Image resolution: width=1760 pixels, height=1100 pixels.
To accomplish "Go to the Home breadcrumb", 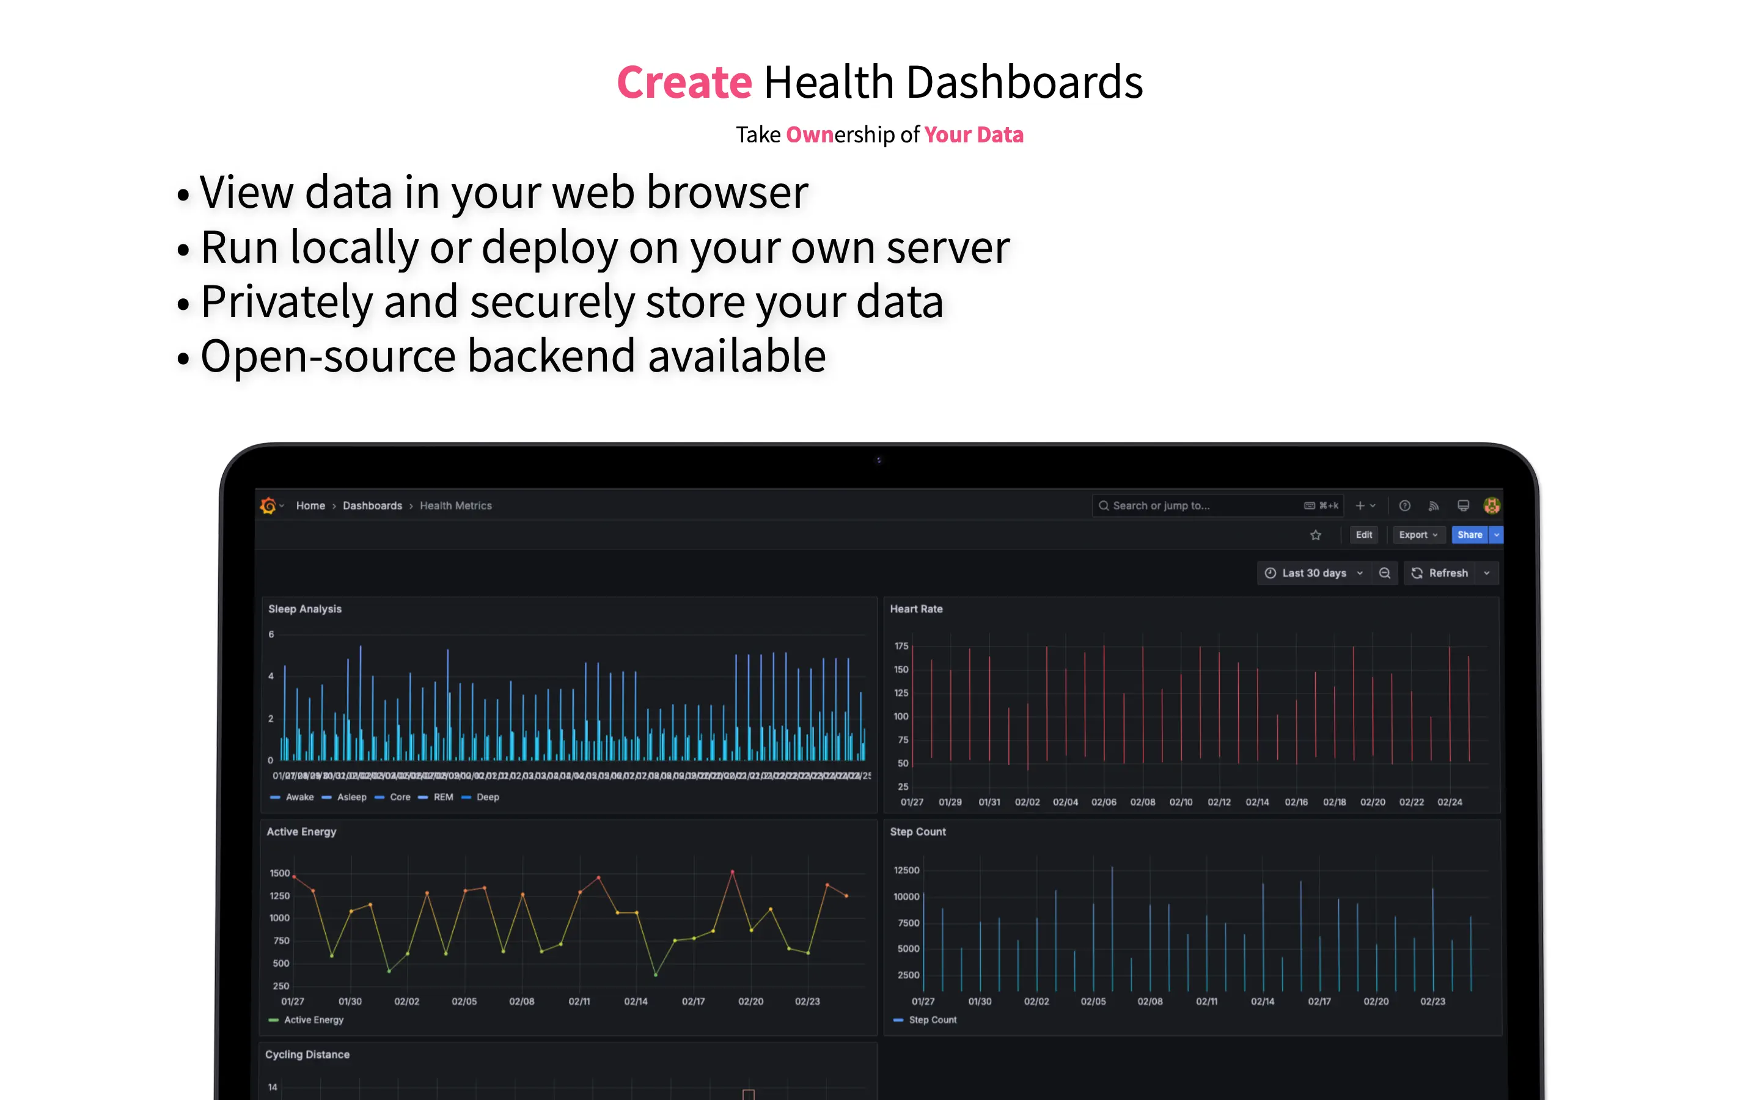I will (x=310, y=505).
